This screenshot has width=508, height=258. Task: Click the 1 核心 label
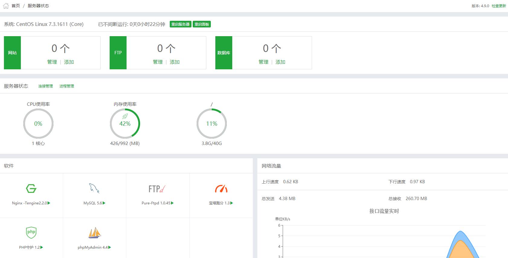coord(38,143)
